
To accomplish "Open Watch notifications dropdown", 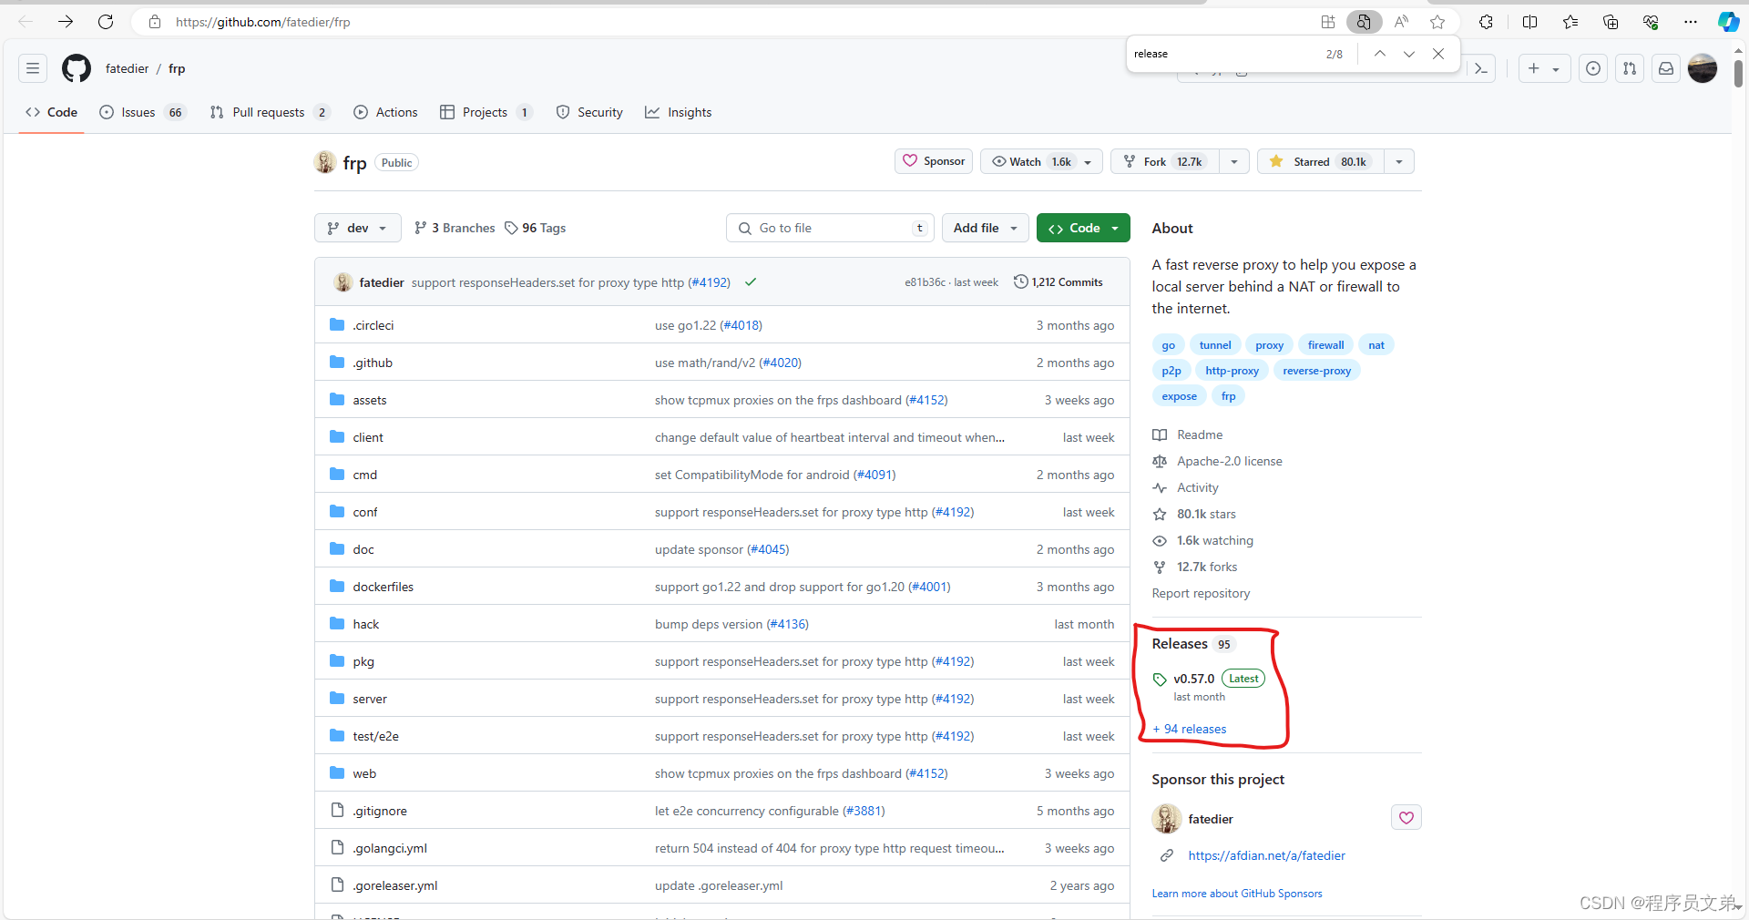I will click(x=1041, y=162).
